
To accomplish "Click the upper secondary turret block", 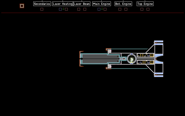I will (x=109, y=51).
